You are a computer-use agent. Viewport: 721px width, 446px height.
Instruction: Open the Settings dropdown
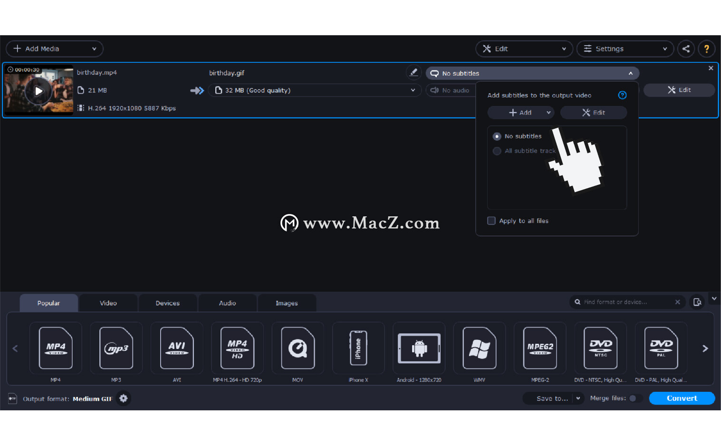[x=625, y=48]
